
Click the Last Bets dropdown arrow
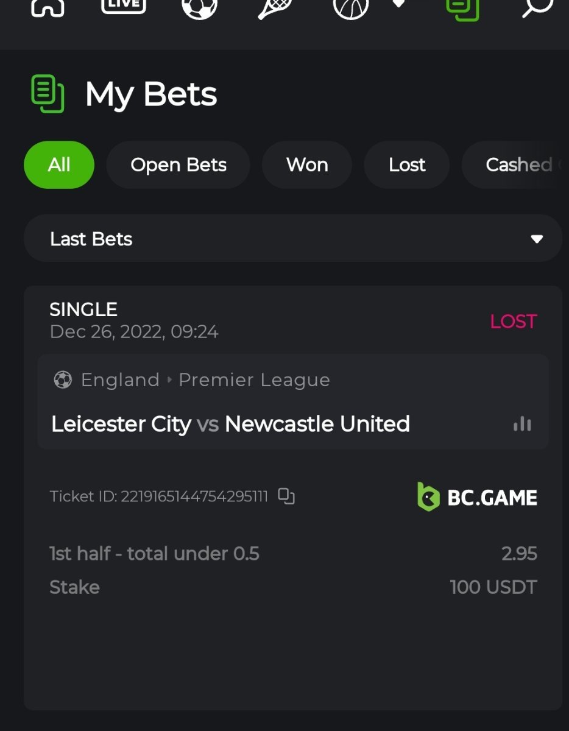click(537, 239)
